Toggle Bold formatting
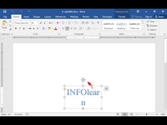167x125 pixels. click(16, 28)
